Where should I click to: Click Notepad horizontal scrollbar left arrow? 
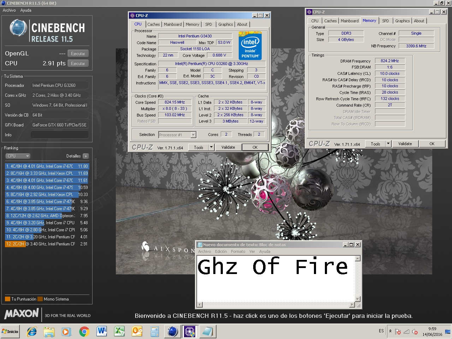point(200,305)
